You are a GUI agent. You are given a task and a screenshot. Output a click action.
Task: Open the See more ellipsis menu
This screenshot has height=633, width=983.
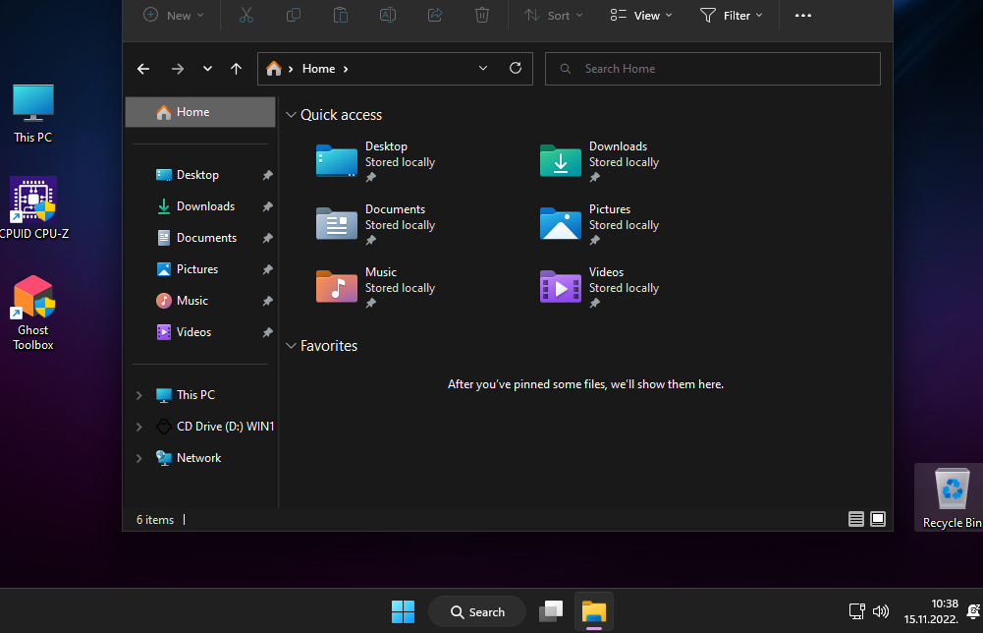click(803, 15)
